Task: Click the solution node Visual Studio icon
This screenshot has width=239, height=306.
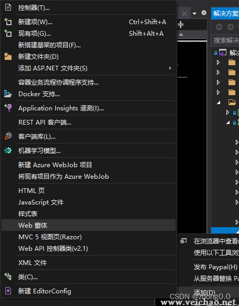Action: coord(223,53)
